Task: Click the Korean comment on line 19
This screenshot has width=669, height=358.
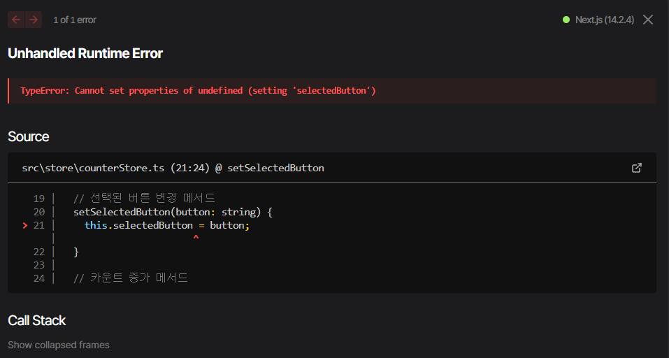Action: tap(144, 198)
